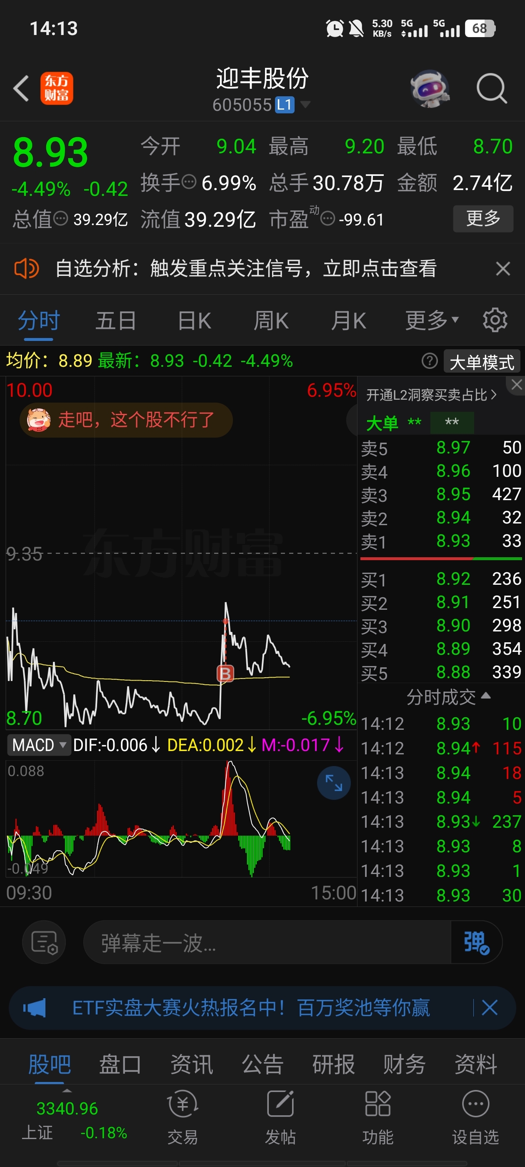The image size is (525, 1167).
Task: Select 买1 price 8.92 row
Action: point(441,579)
